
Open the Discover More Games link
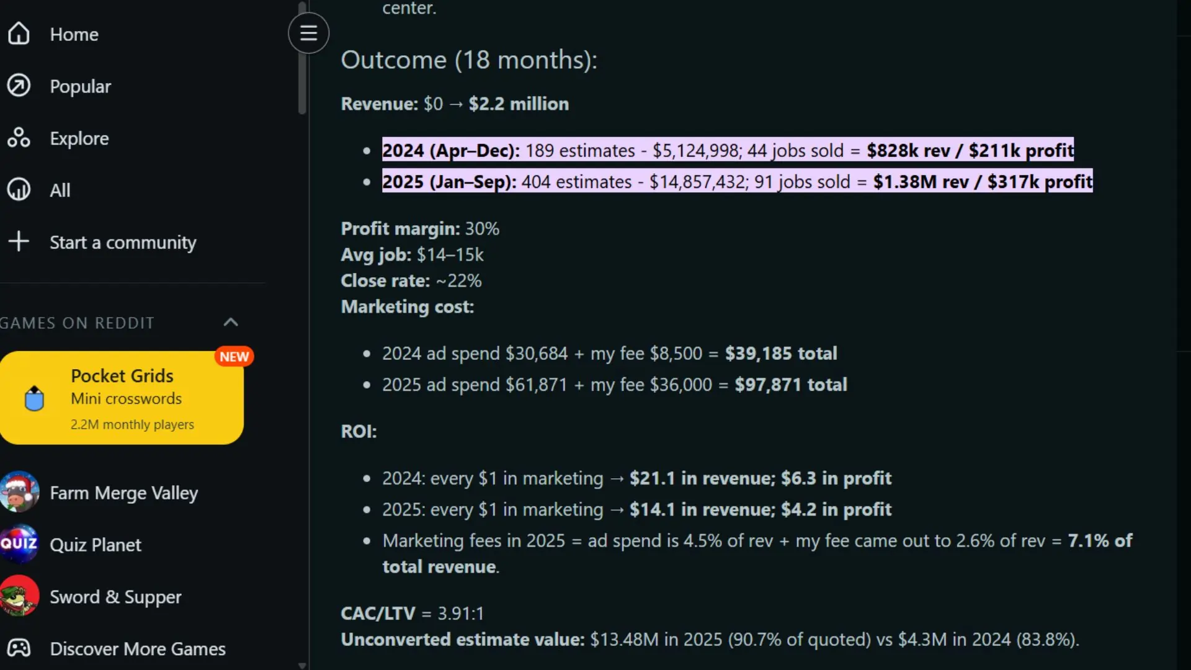point(137,648)
